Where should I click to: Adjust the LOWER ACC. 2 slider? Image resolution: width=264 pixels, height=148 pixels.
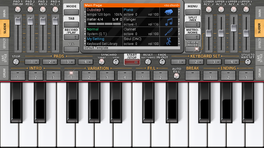209,33
